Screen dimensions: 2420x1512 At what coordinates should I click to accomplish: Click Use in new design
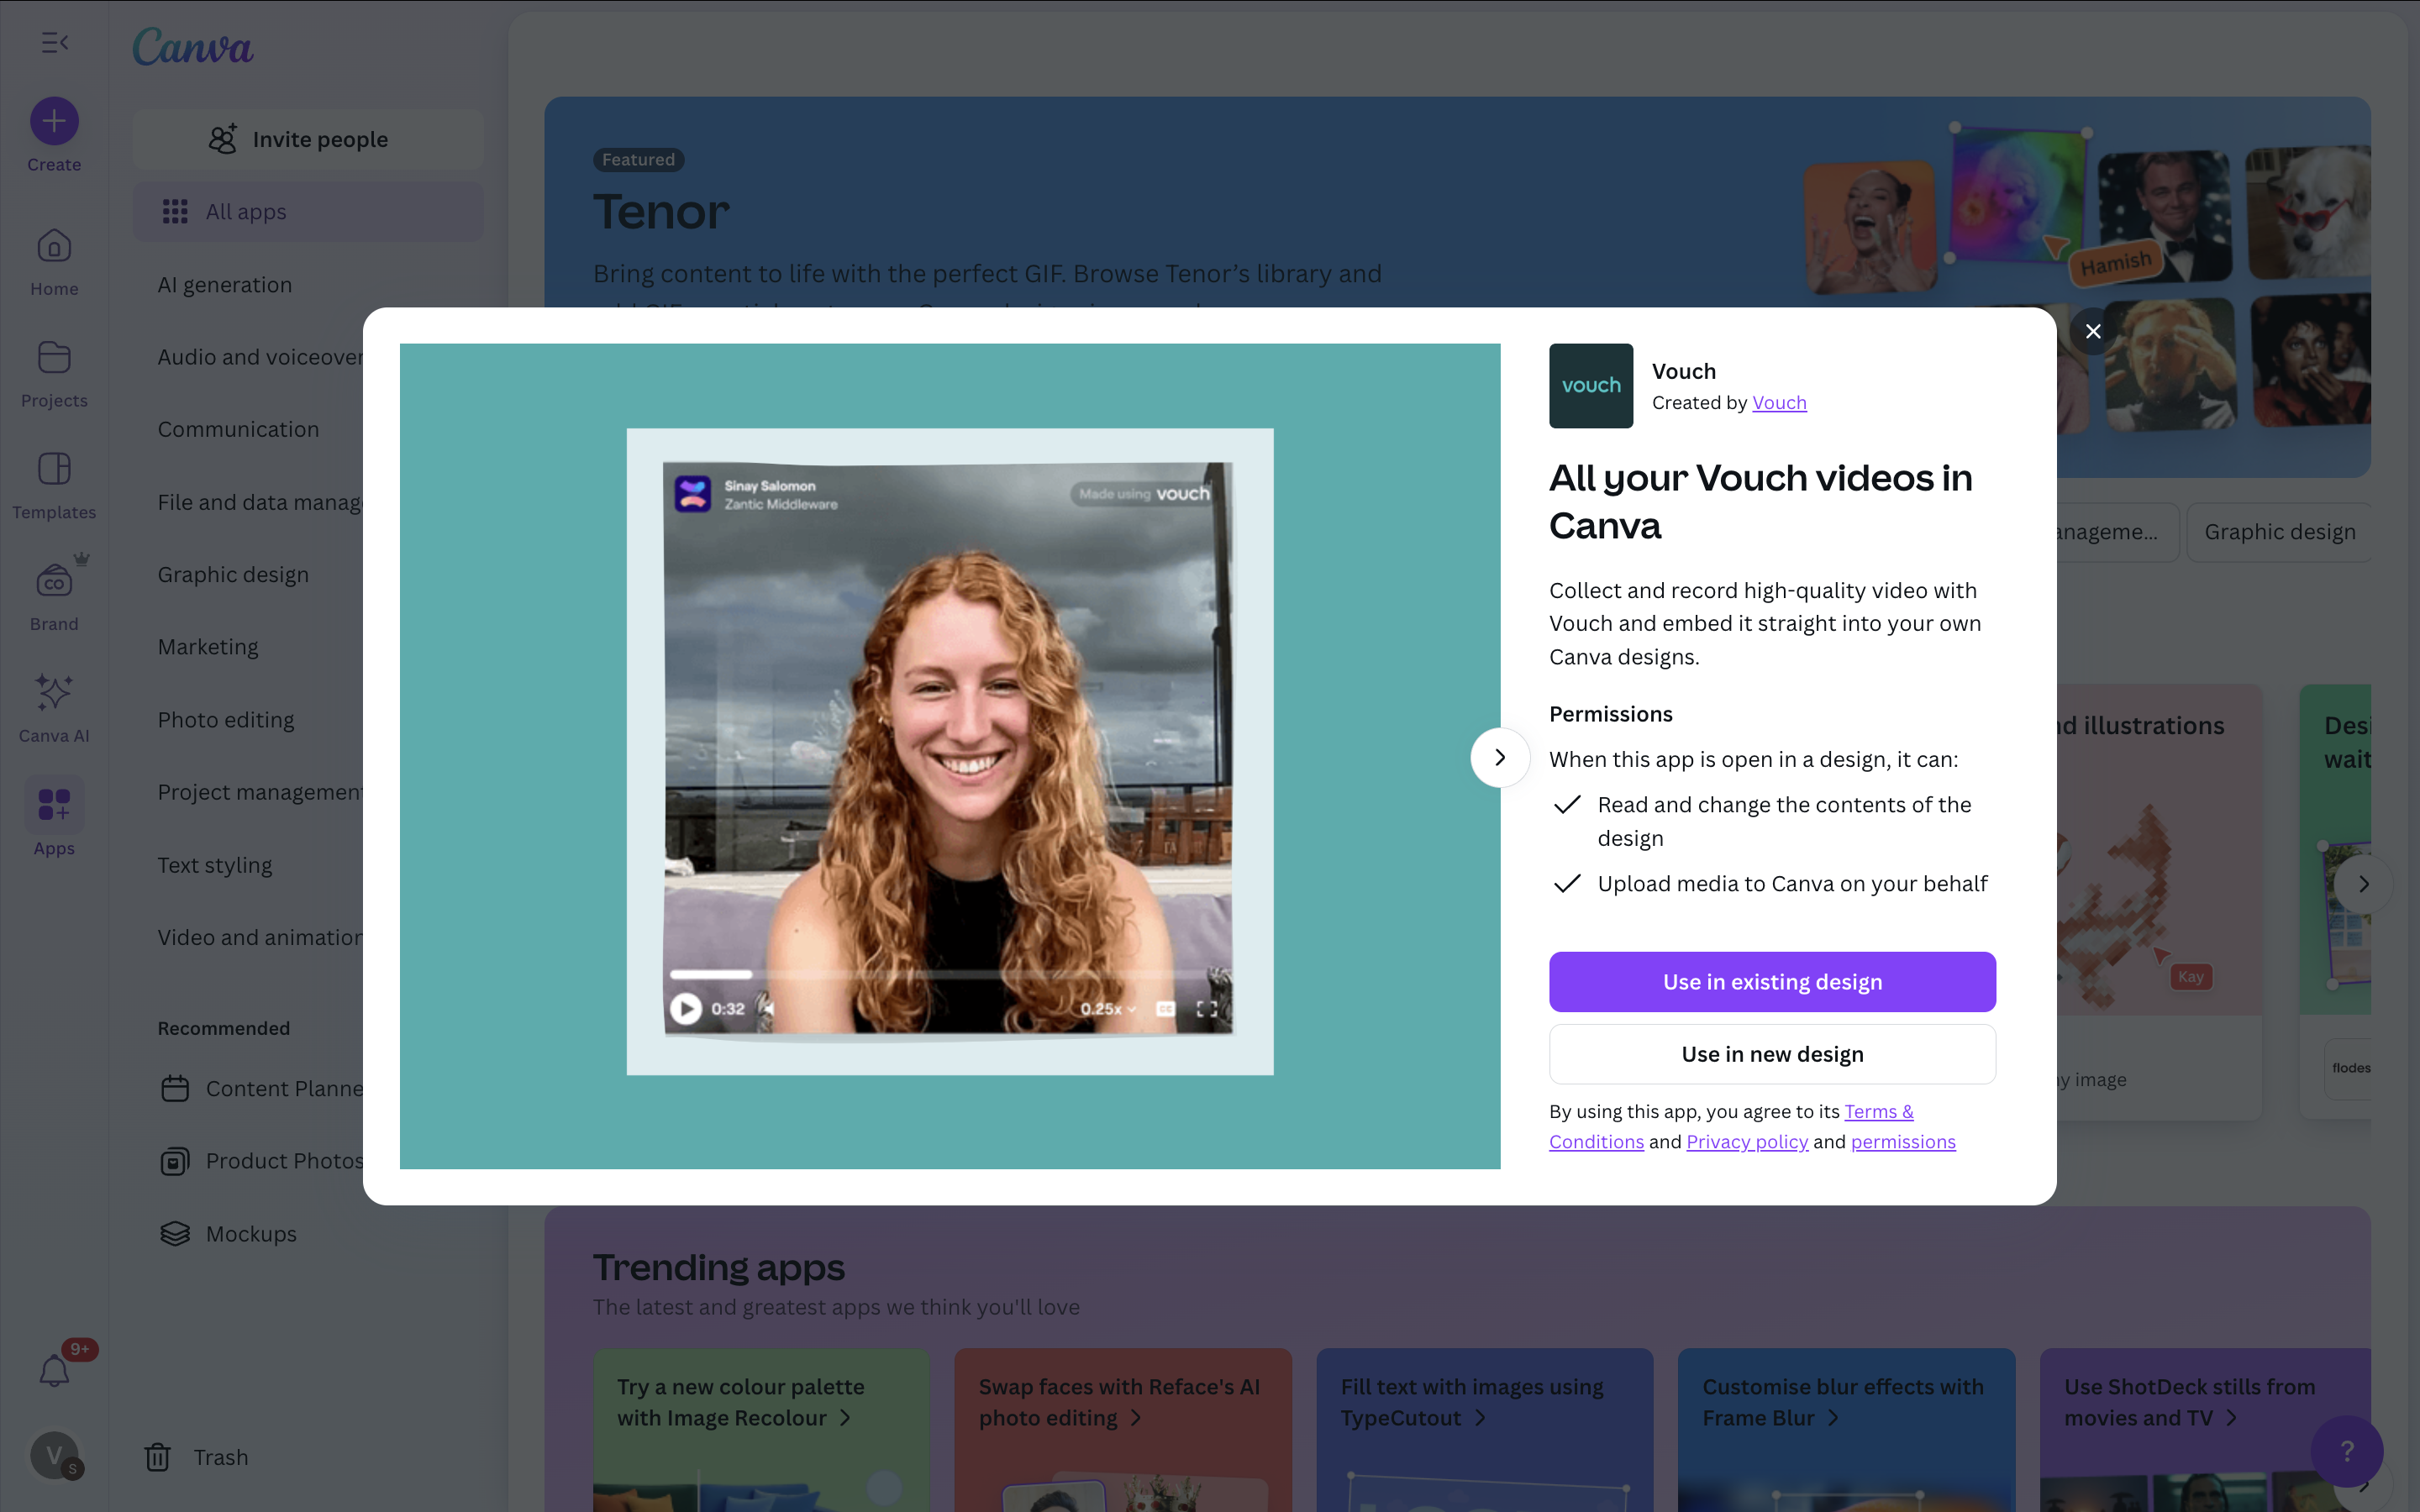point(1772,1054)
